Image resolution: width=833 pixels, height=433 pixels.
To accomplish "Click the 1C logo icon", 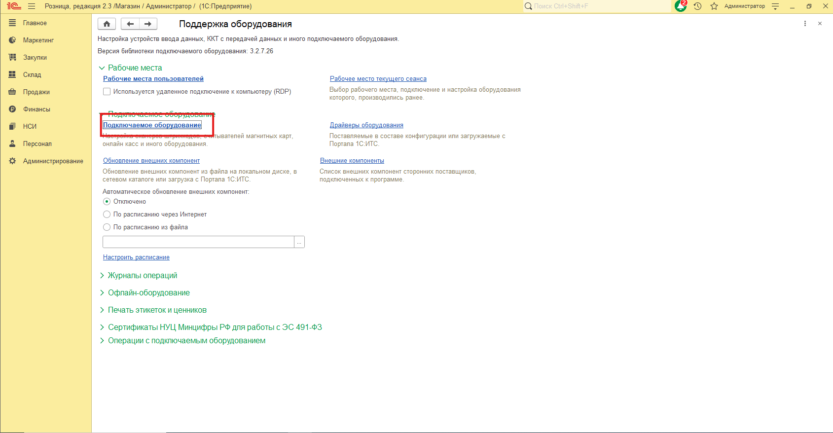I will pyautogui.click(x=13, y=6).
